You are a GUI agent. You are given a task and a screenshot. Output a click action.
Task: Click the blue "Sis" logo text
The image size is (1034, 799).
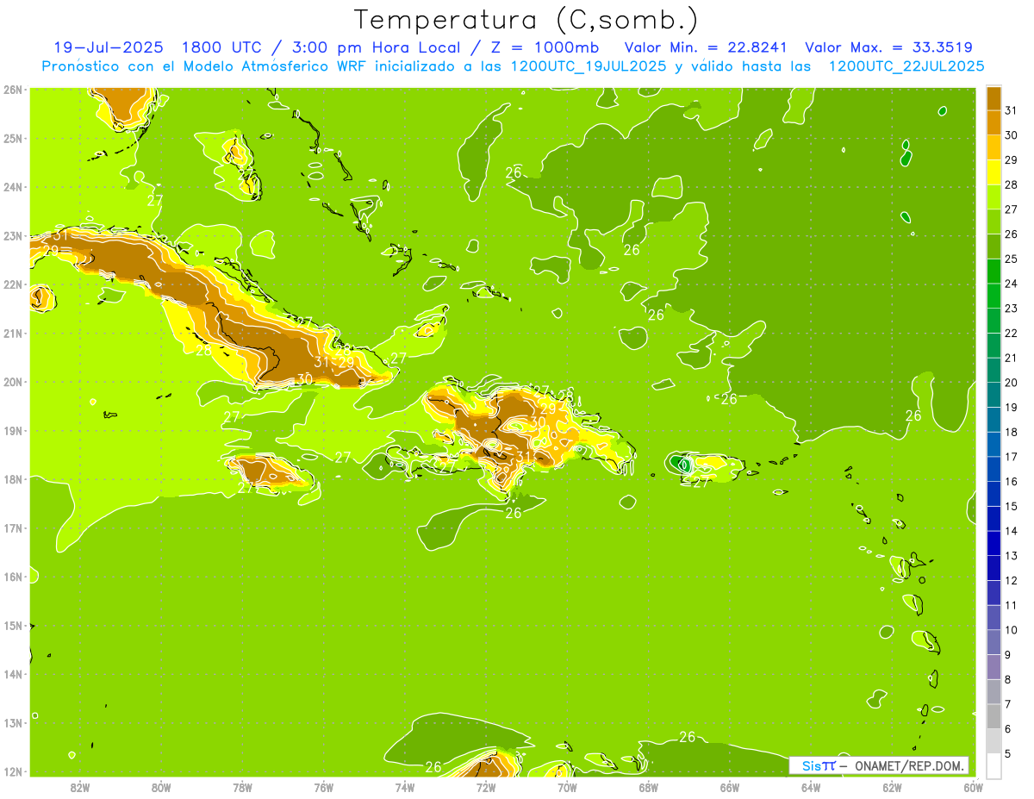[811, 765]
